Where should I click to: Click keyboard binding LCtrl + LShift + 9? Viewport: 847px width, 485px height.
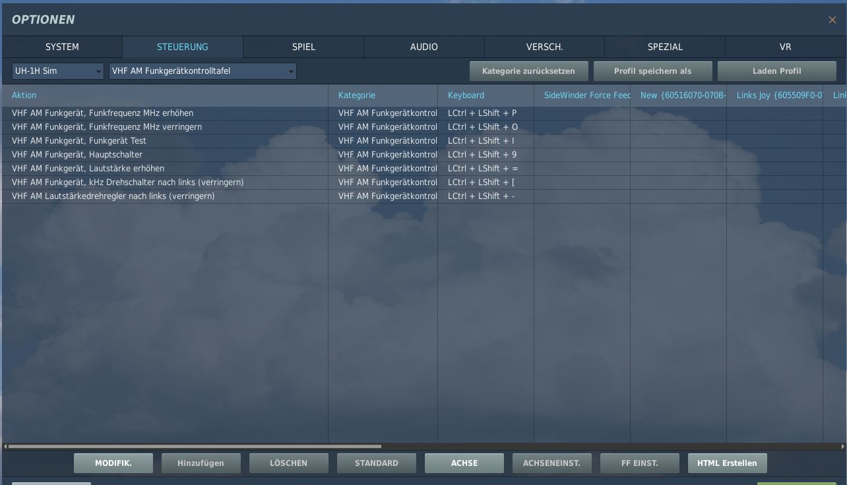tap(486, 154)
